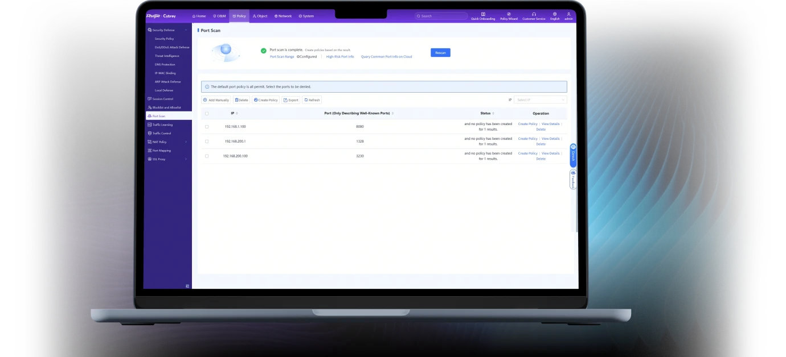The image size is (786, 357).
Task: Refresh the port scan results list
Action: [312, 100]
